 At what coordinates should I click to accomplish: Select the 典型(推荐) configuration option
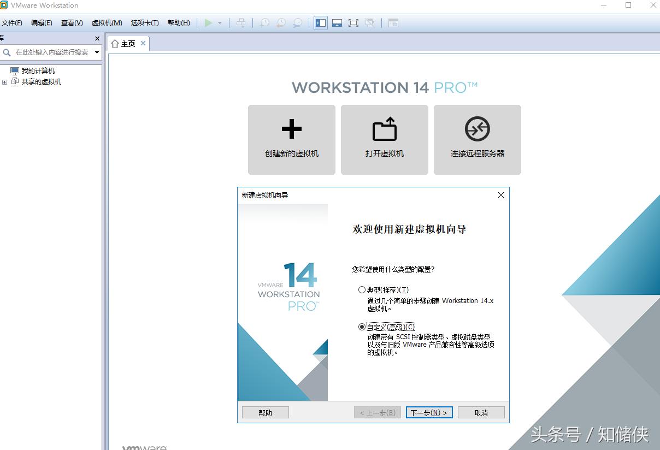click(362, 289)
